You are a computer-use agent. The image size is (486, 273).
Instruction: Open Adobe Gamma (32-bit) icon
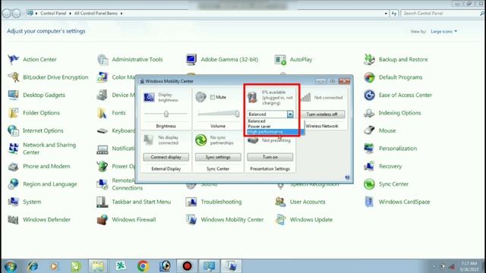point(191,59)
